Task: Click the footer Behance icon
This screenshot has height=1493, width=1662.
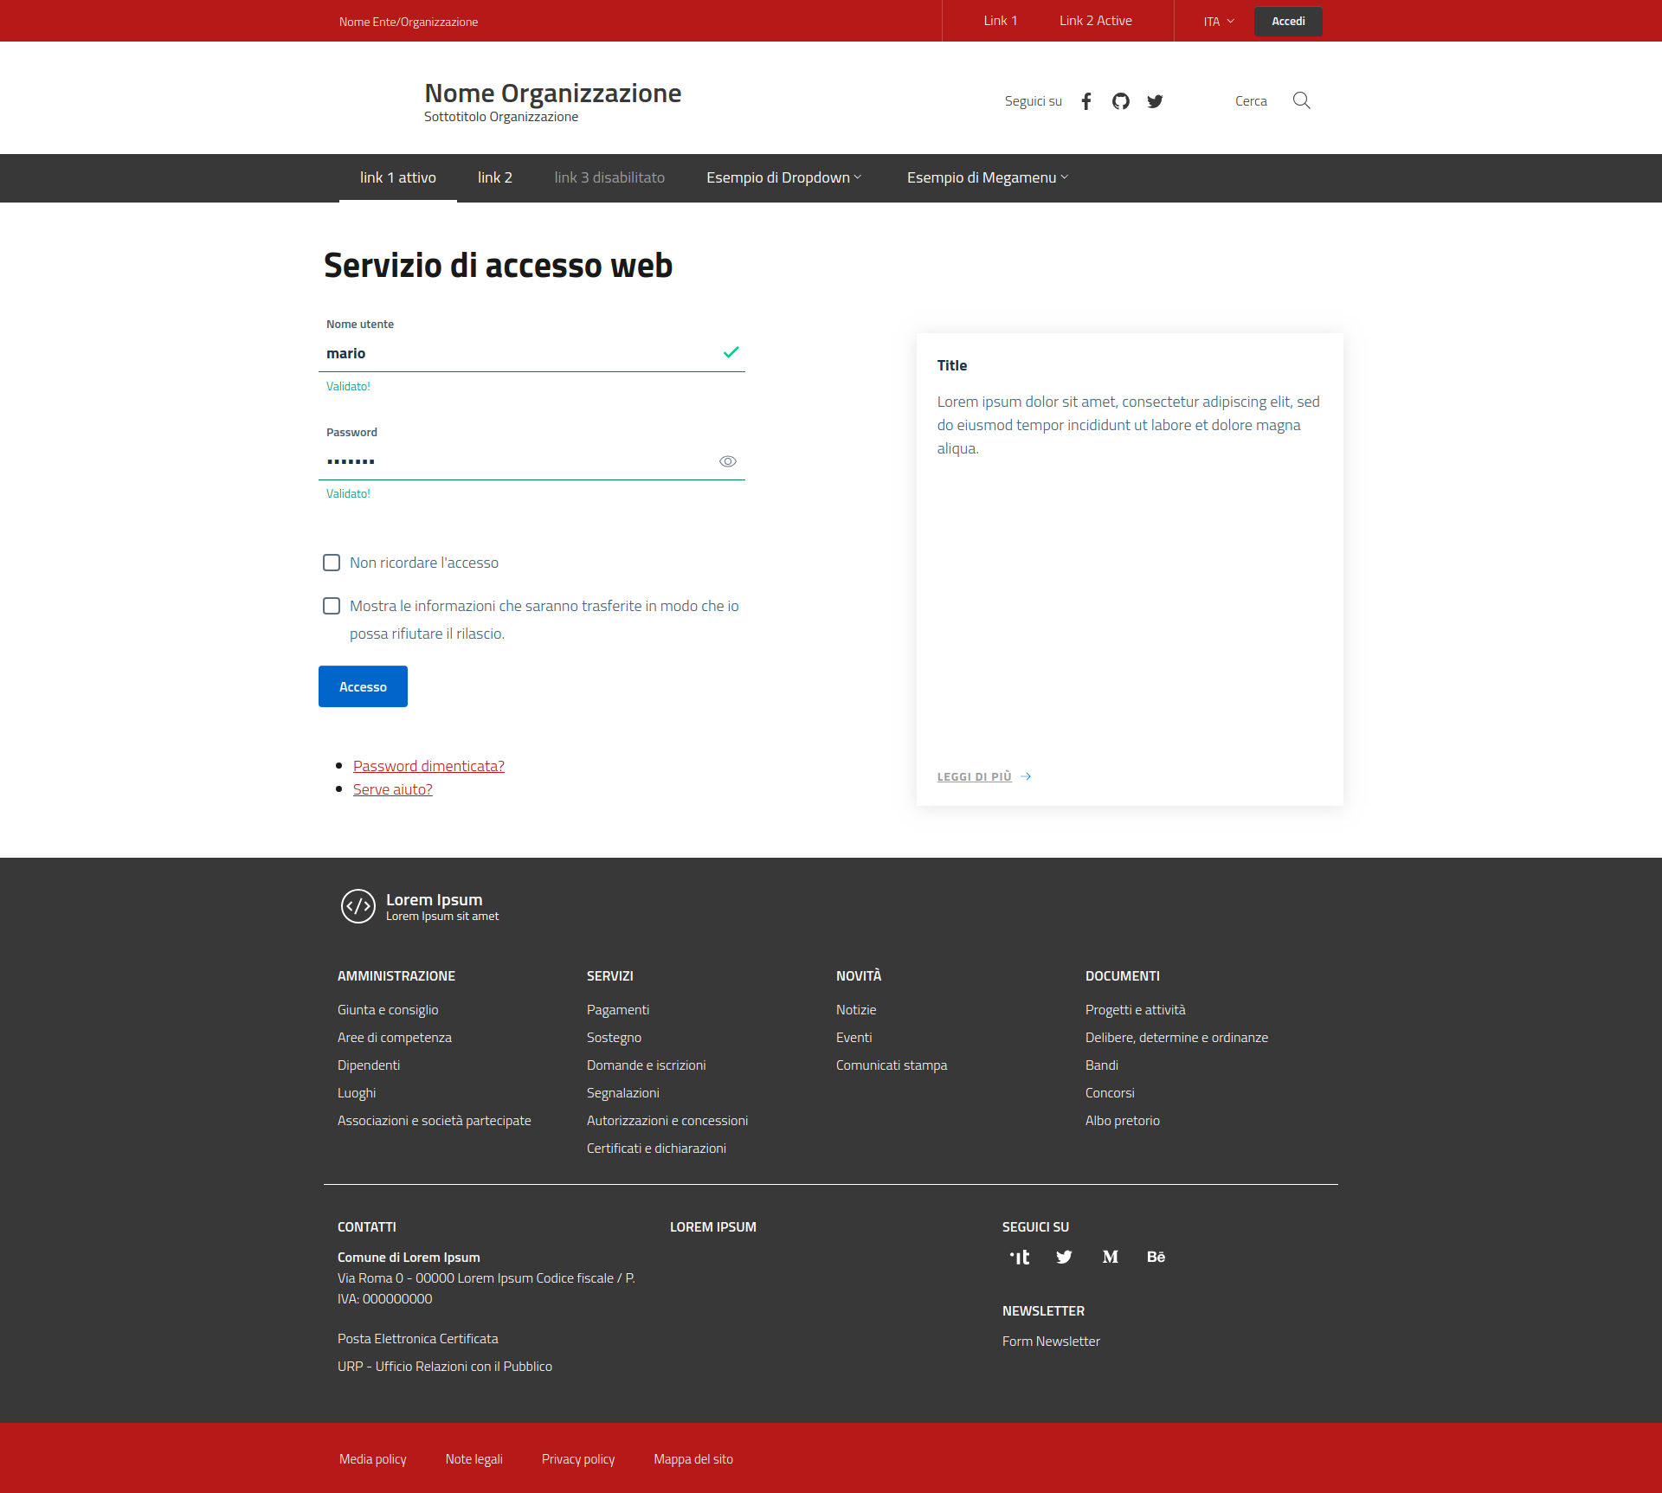Action: [1156, 1257]
